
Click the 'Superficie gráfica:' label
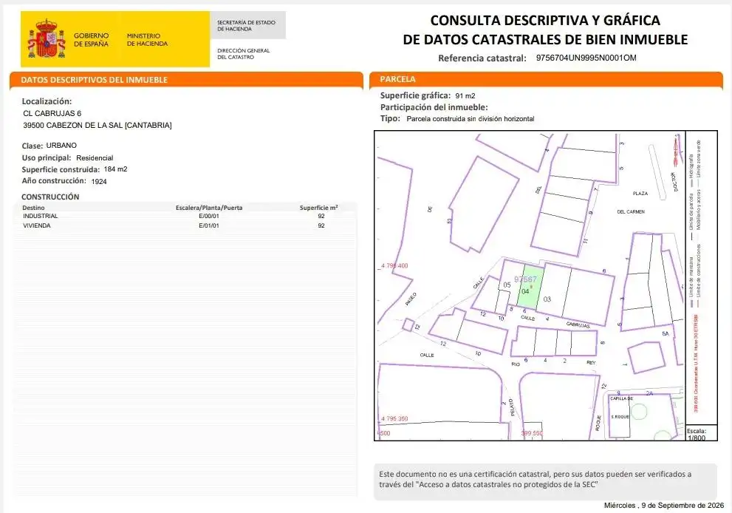click(415, 96)
